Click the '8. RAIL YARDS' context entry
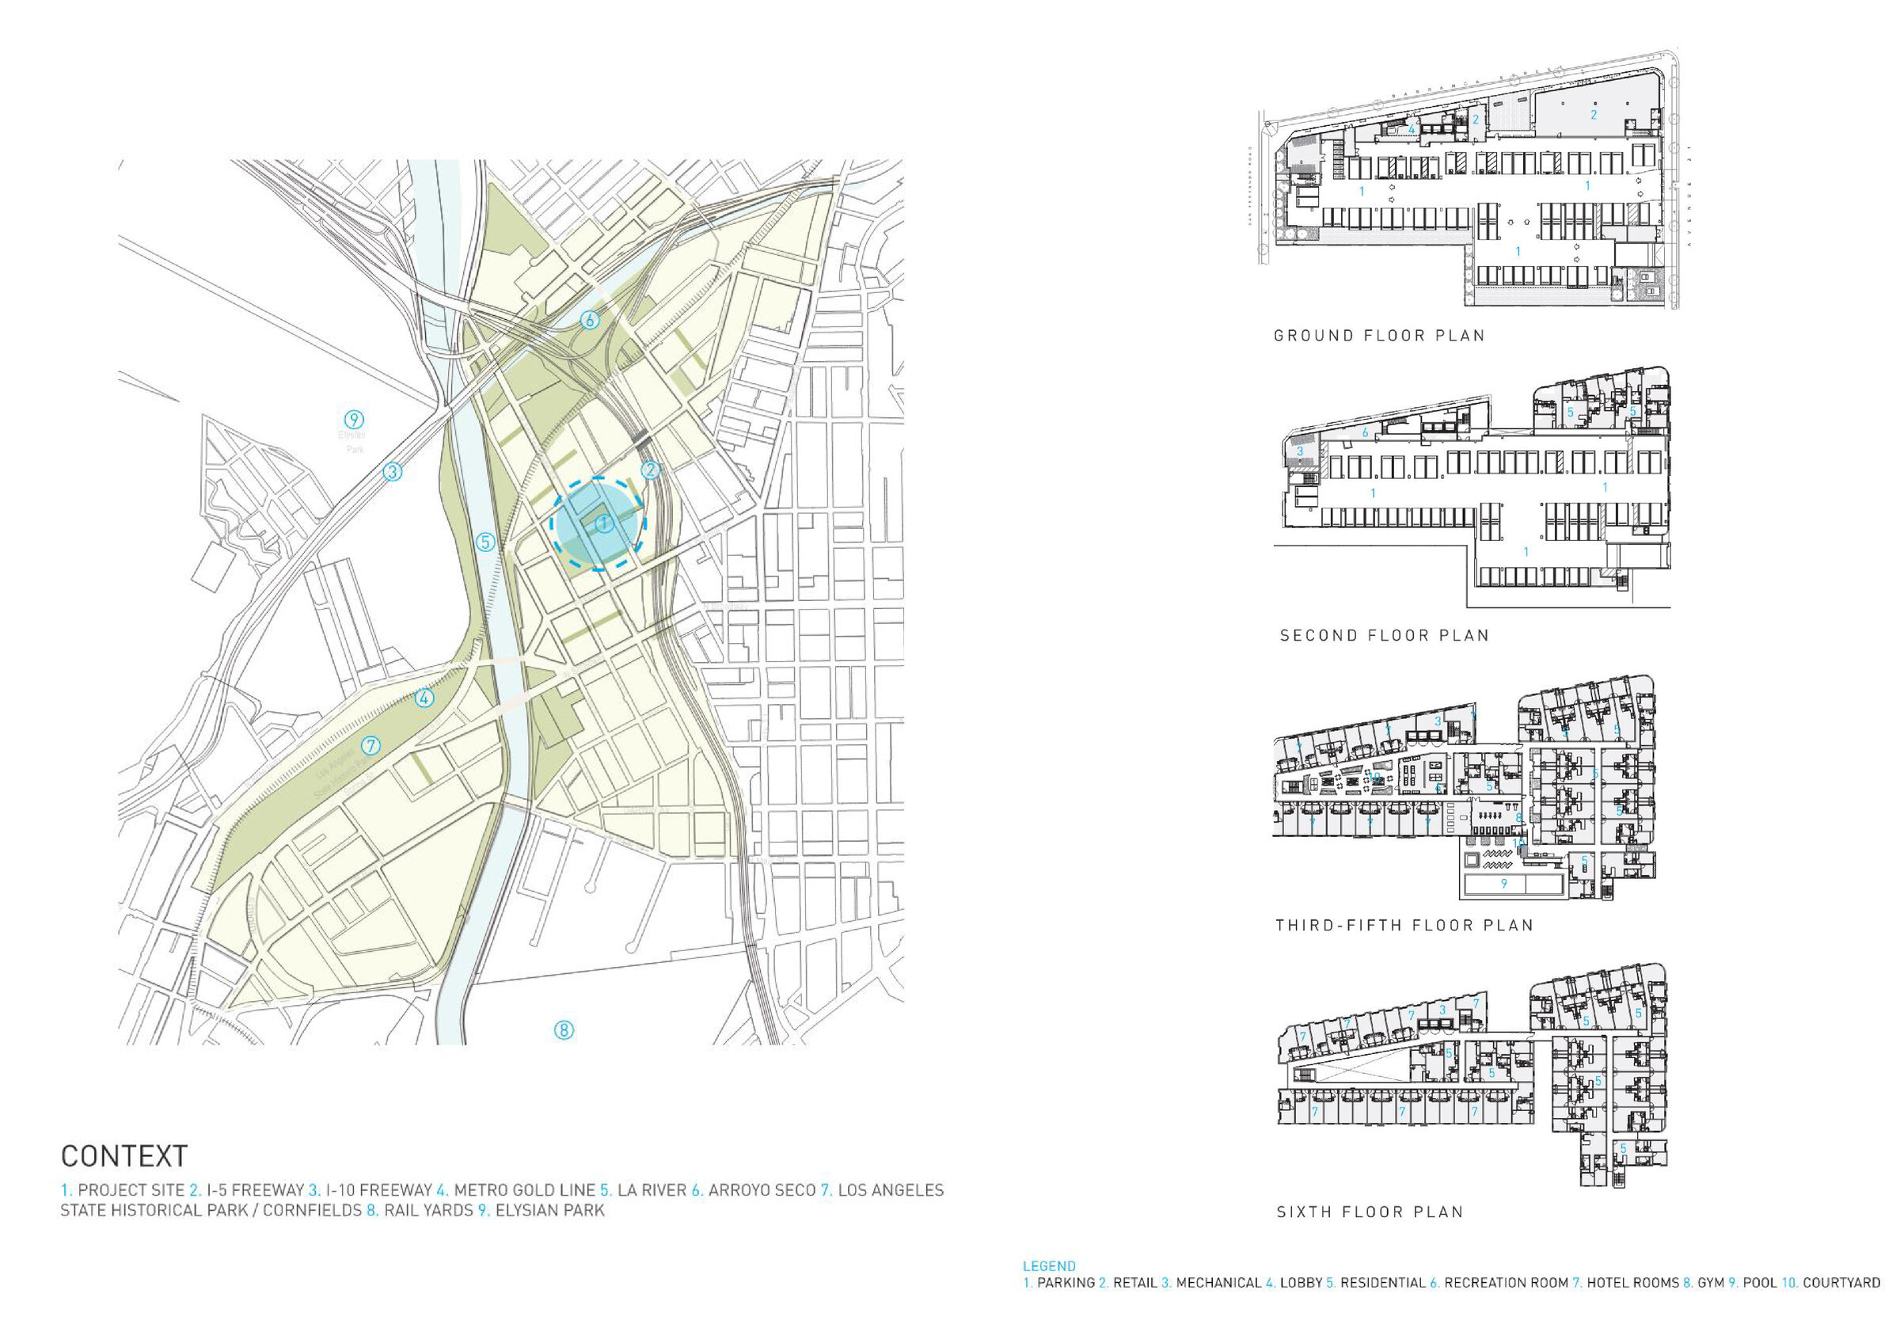 420,1210
